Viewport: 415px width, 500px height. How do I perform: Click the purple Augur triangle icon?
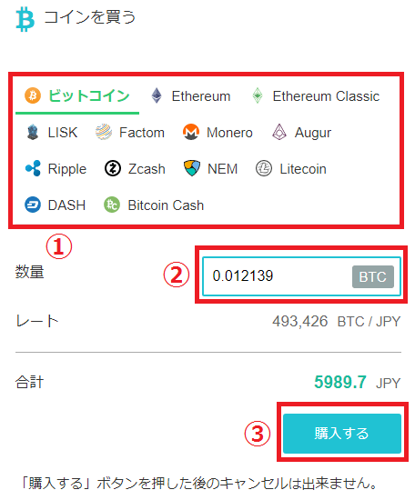tap(279, 132)
